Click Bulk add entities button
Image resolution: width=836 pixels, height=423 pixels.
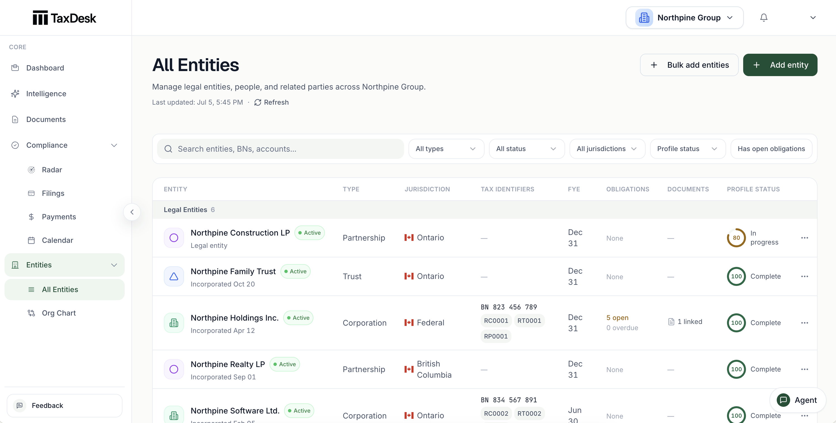tap(689, 65)
